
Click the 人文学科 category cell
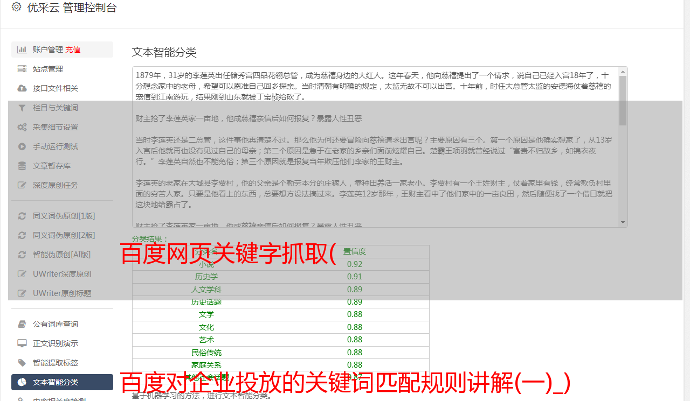click(x=206, y=290)
